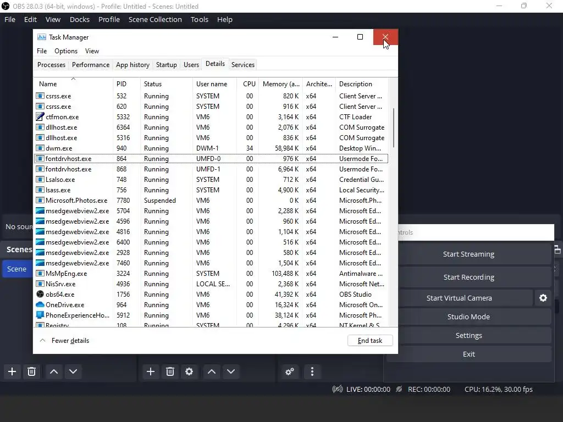Click the ctfmon.exe pen icon
Viewport: 563px width, 422px height.
click(x=40, y=116)
